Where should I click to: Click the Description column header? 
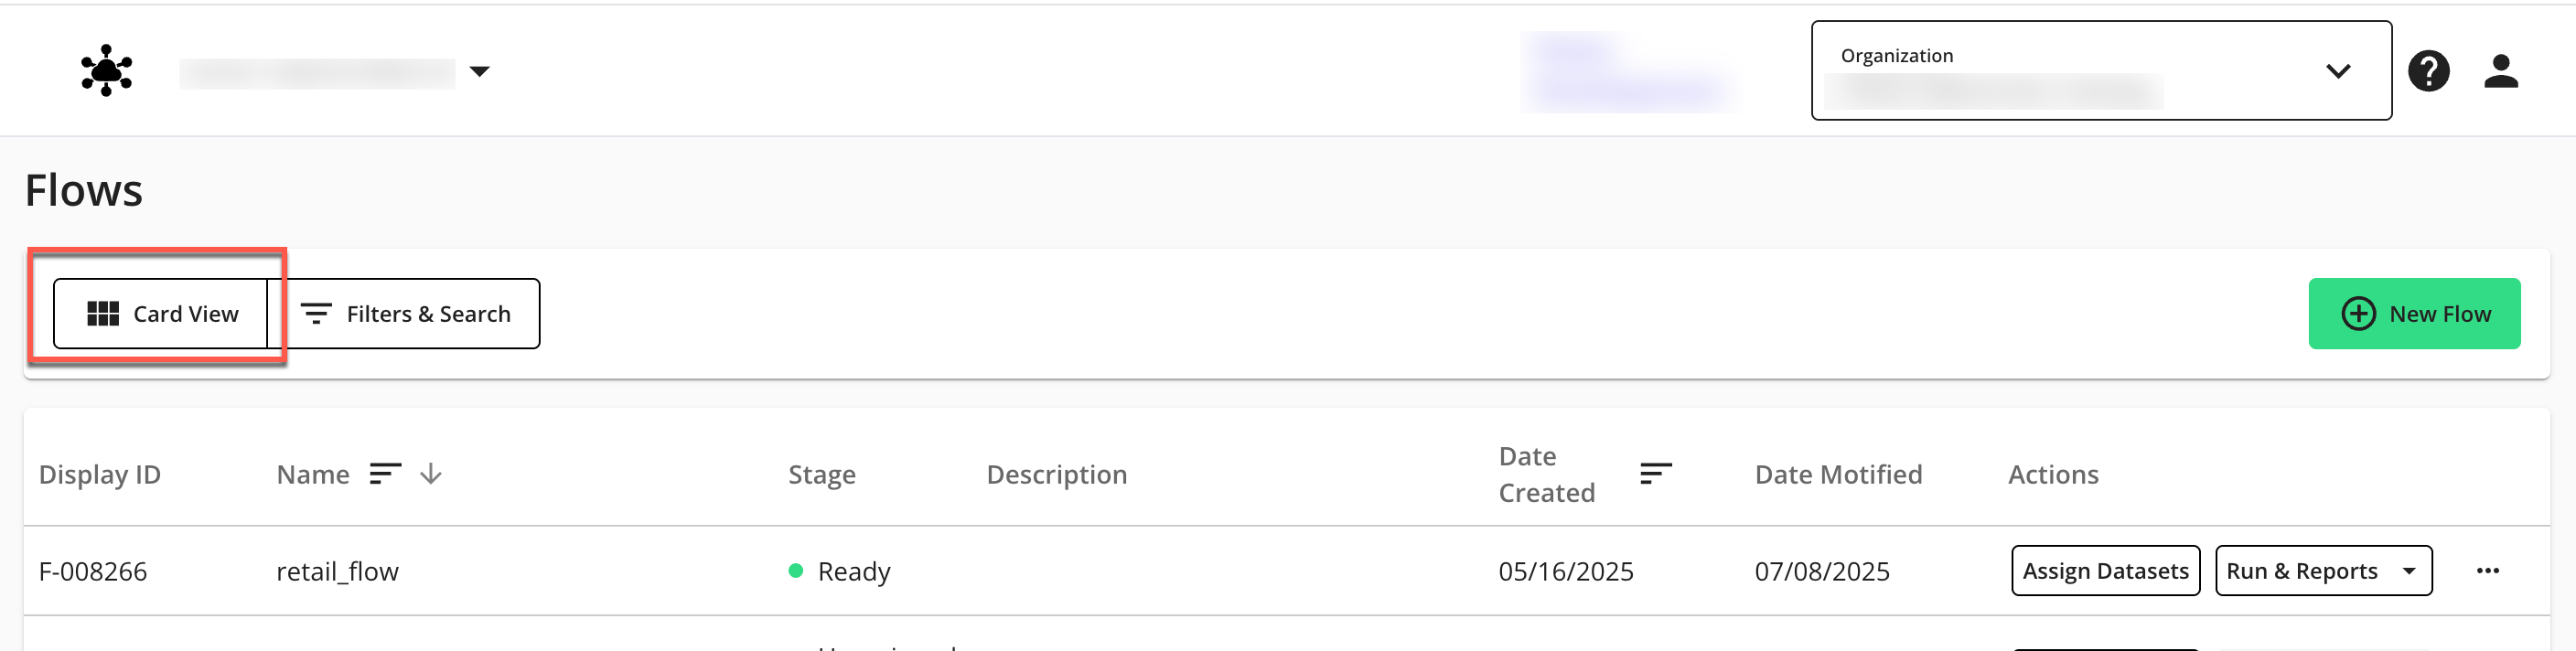1056,474
